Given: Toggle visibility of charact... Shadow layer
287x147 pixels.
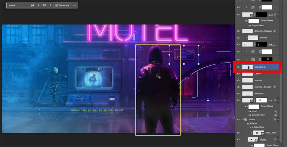Looking at the screenshot, I should click(x=238, y=87).
